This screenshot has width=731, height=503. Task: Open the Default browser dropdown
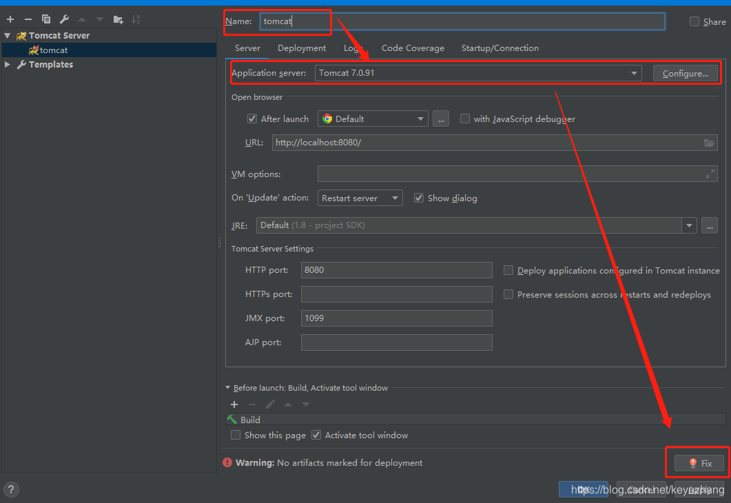point(373,119)
